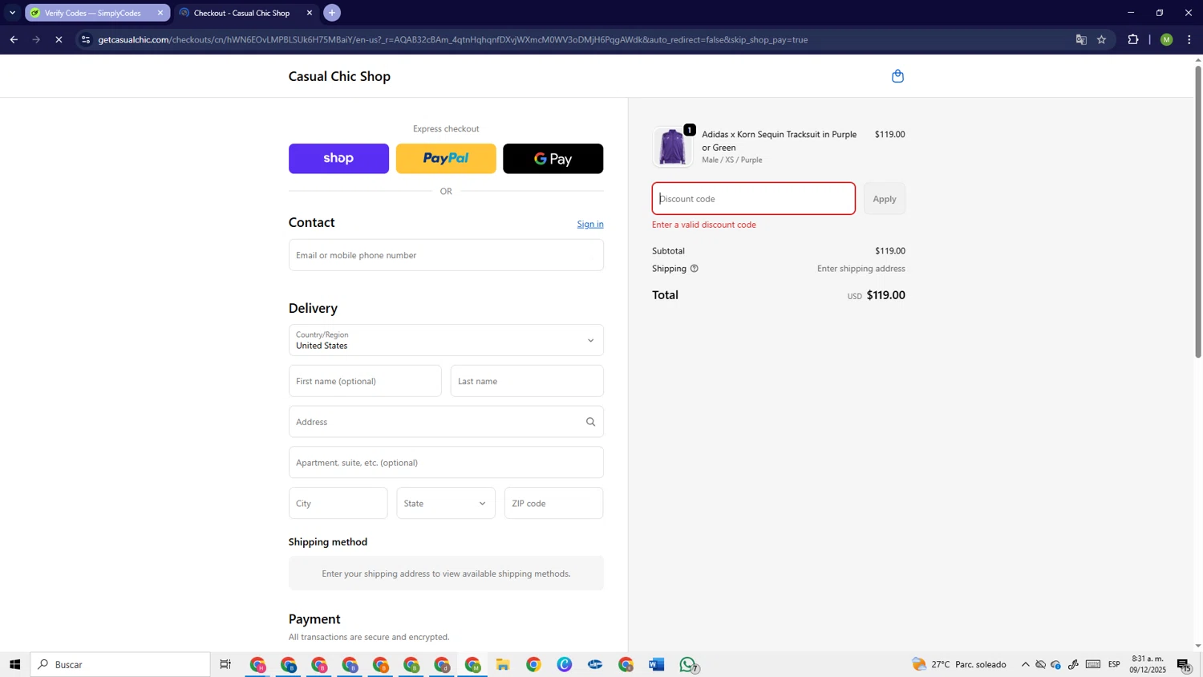Click the Windows Buscar search box

pos(120,664)
